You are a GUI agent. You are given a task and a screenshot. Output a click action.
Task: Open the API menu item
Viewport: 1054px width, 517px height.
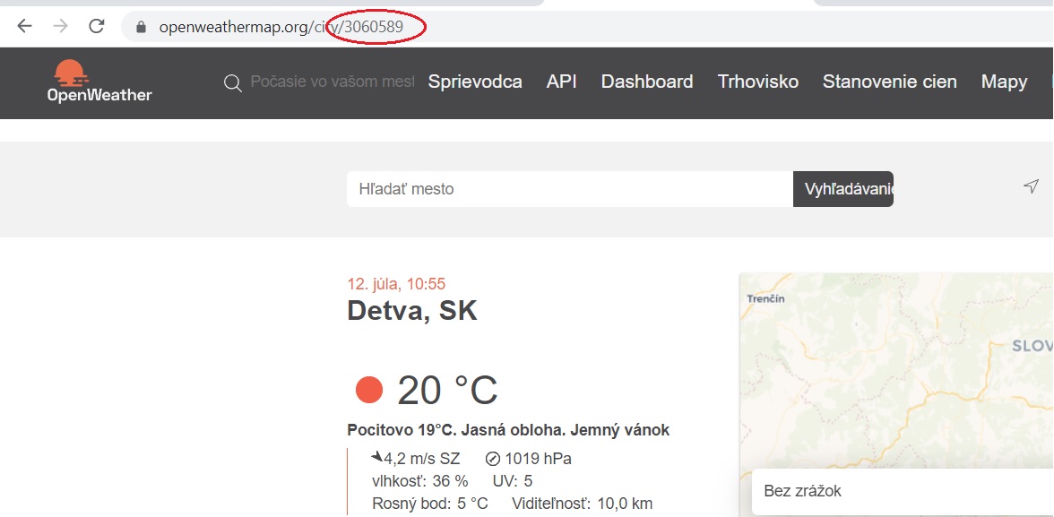[561, 82]
